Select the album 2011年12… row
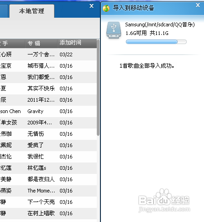 point(48,100)
